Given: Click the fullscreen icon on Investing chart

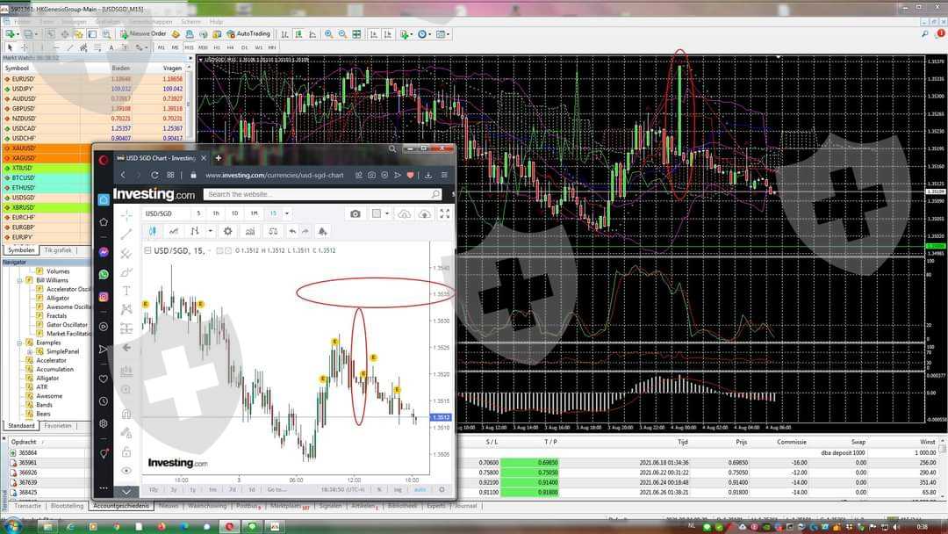Looking at the screenshot, I should point(445,213).
